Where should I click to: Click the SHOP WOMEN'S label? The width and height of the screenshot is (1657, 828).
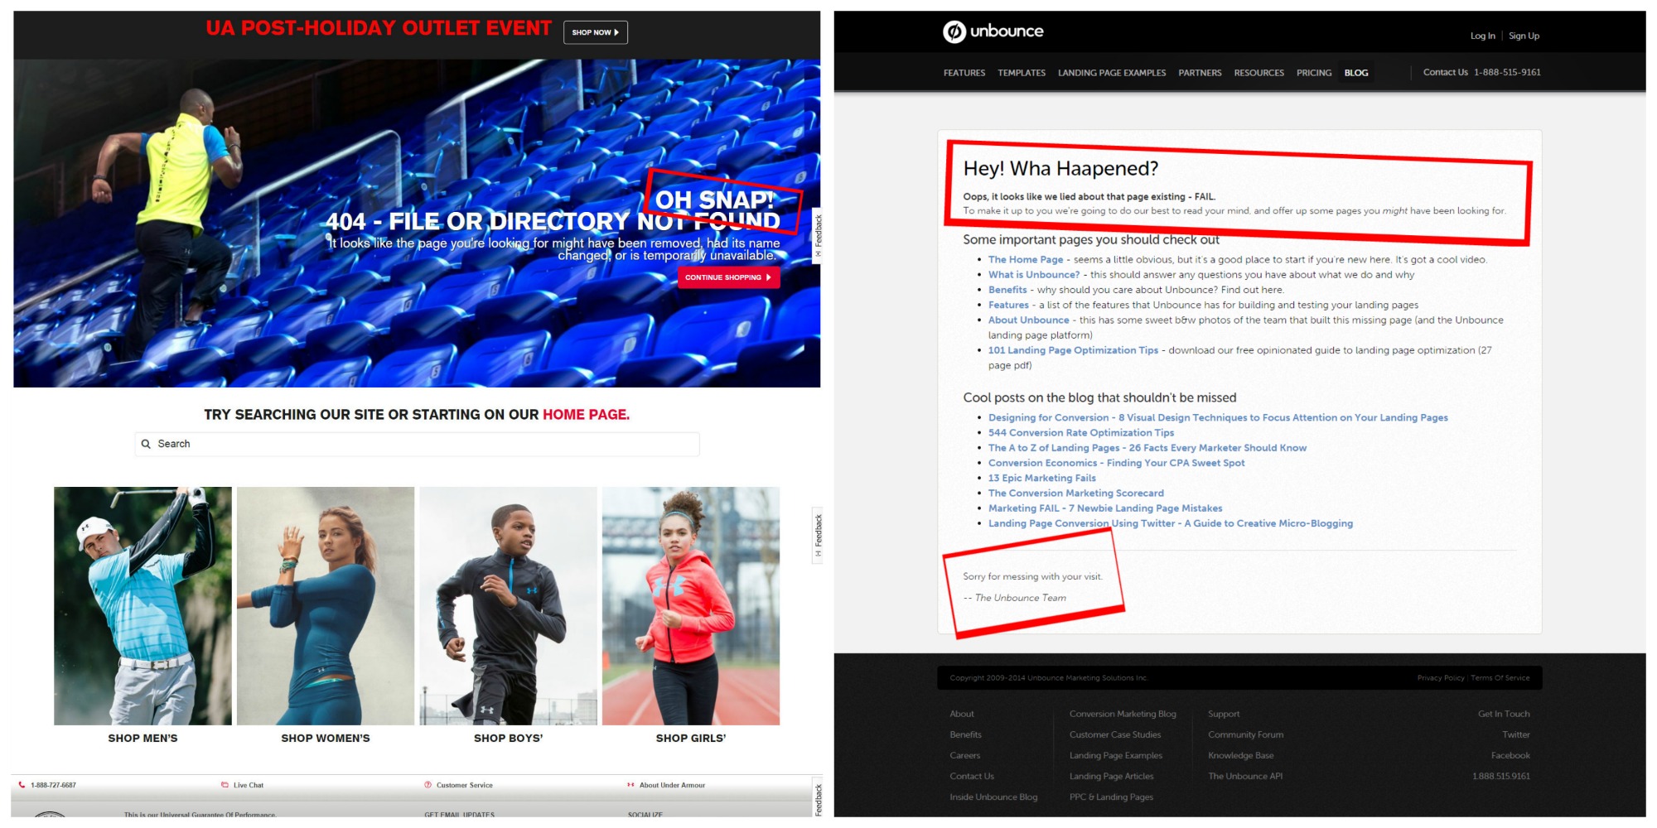[x=326, y=738]
